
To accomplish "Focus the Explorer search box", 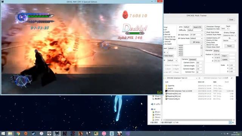I will (218, 78).
